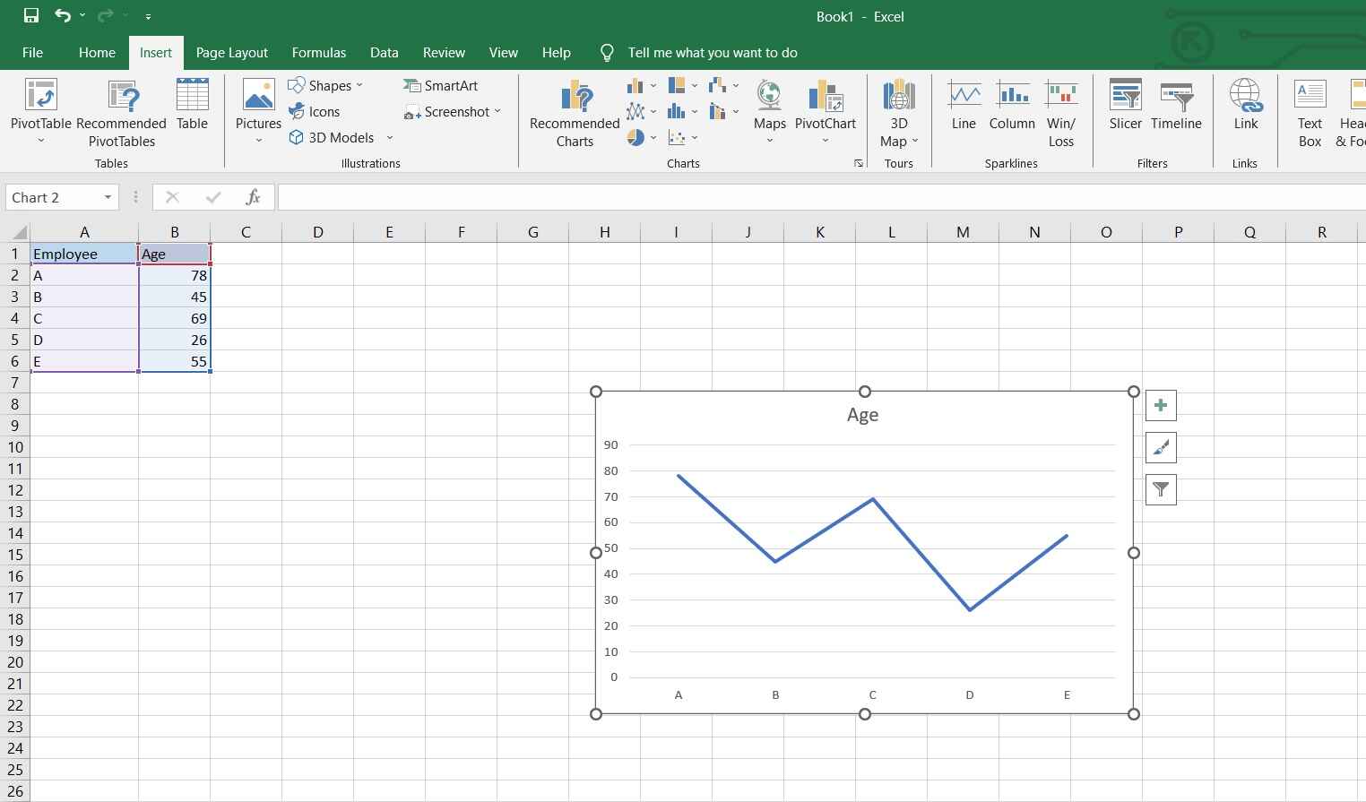Open the Charts dialog launcher
This screenshot has height=802, width=1366.
(859, 163)
